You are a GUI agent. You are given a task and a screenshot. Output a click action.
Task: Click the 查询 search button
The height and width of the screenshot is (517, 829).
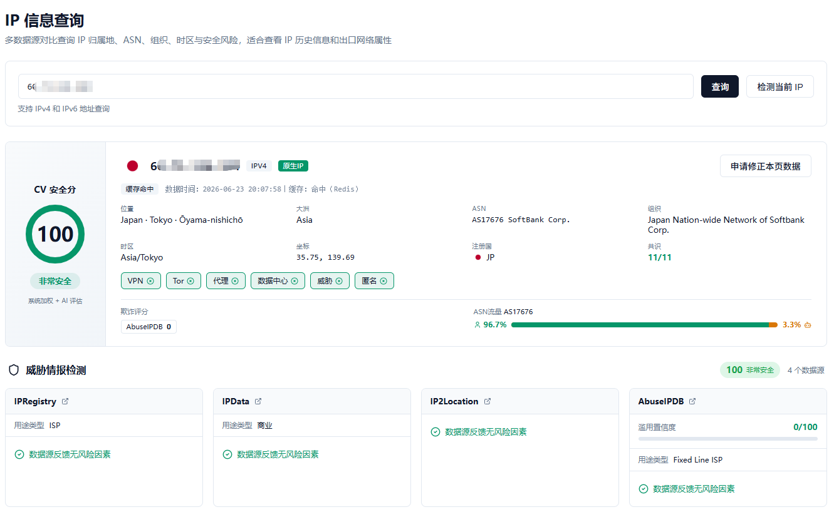720,86
